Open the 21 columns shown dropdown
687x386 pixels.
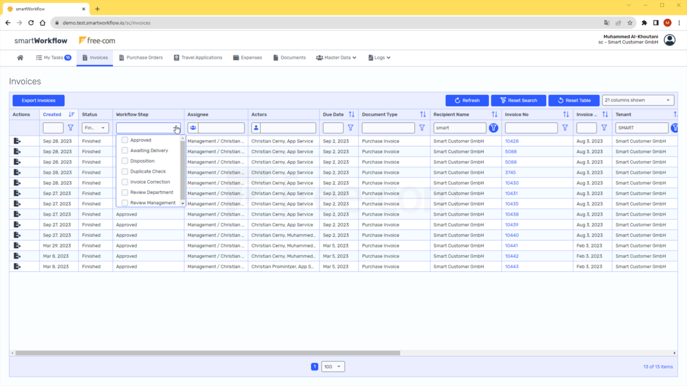638,100
